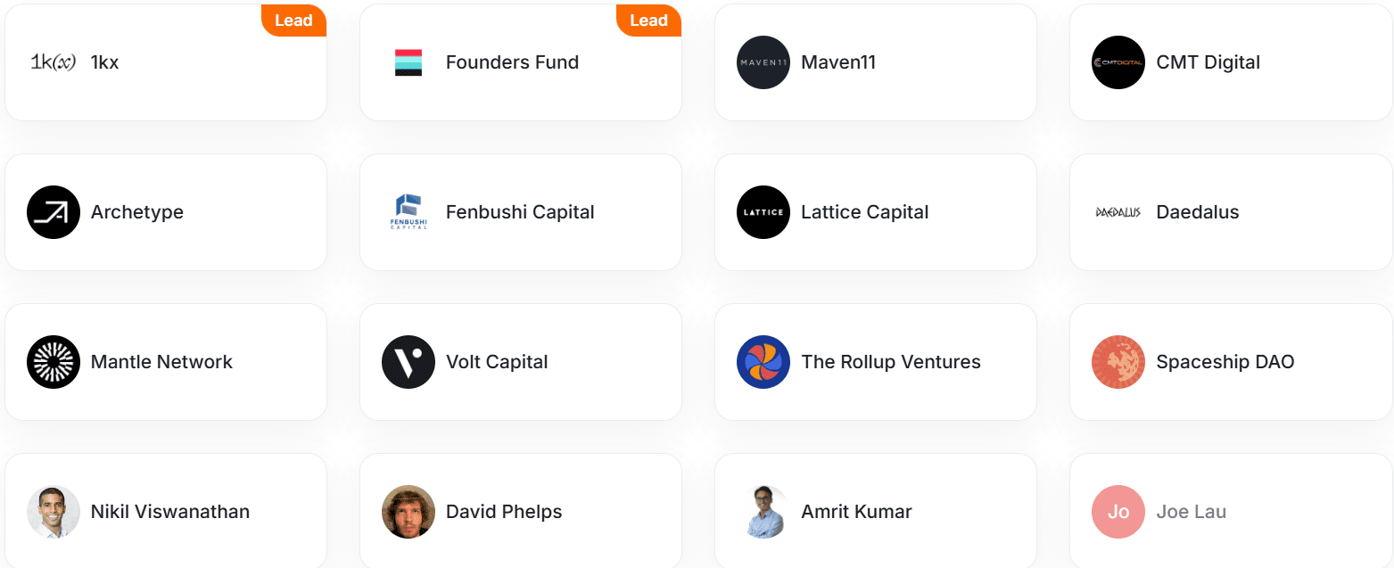
Task: Select the Lattice Capital black logo
Action: click(763, 212)
